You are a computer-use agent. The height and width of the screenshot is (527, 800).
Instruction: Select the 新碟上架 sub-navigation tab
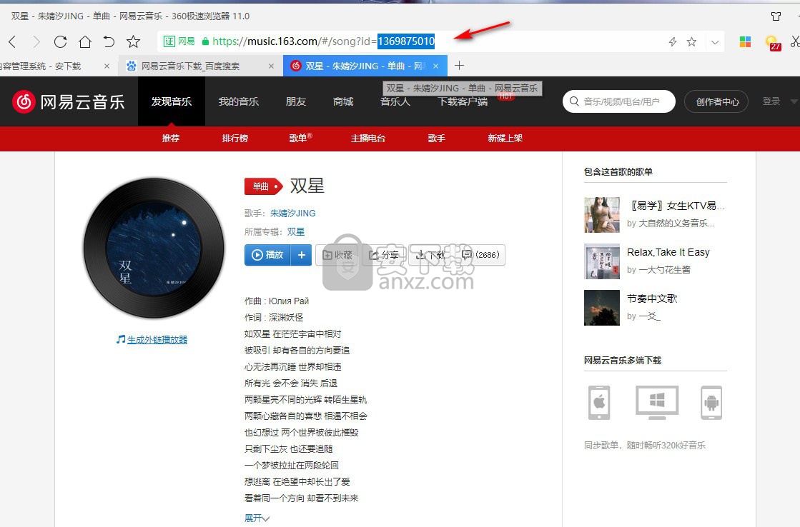click(505, 138)
